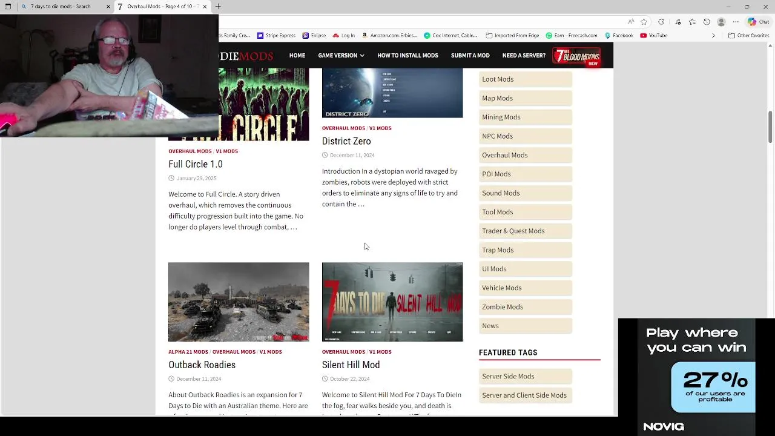The width and height of the screenshot is (775, 436).
Task: Open Full Circle 1.0 article title
Action: (x=196, y=164)
